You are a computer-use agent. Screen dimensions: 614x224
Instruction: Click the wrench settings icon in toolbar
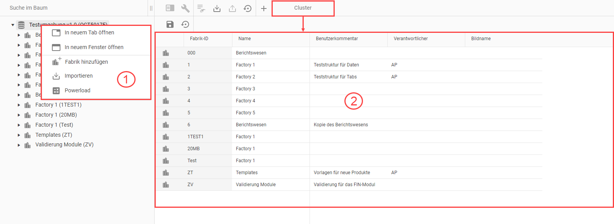click(186, 8)
